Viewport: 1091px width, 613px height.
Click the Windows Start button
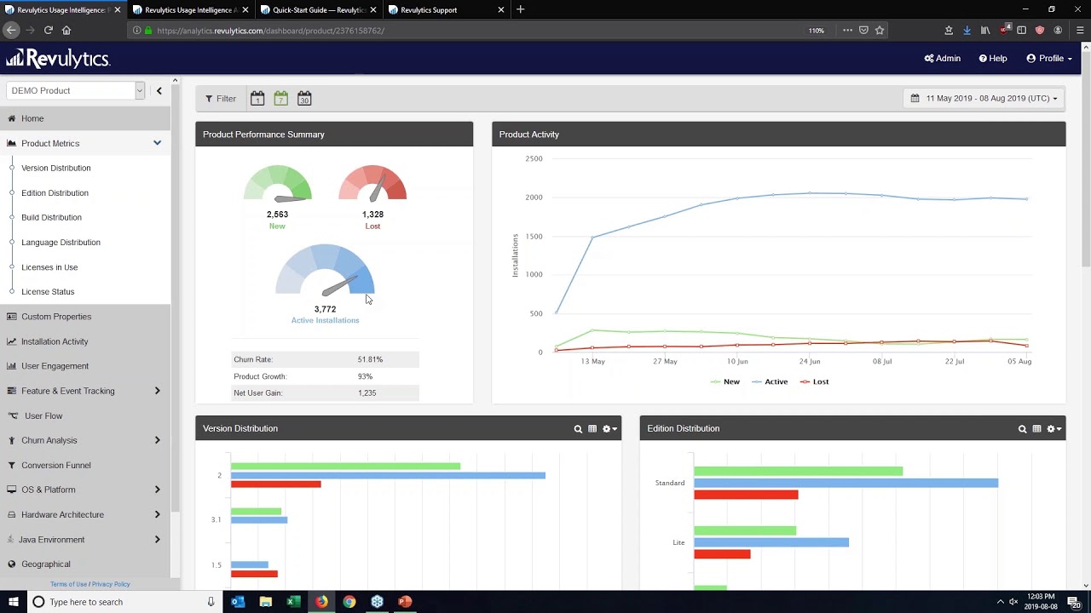tap(12, 602)
